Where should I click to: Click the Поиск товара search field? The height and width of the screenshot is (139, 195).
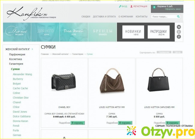(x=164, y=17)
